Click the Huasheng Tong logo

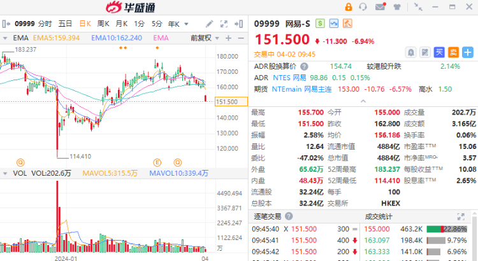[131, 7]
